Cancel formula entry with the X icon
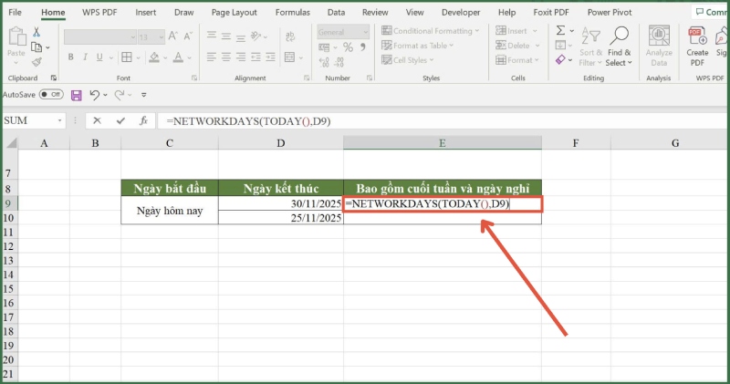The width and height of the screenshot is (730, 384). point(98,120)
